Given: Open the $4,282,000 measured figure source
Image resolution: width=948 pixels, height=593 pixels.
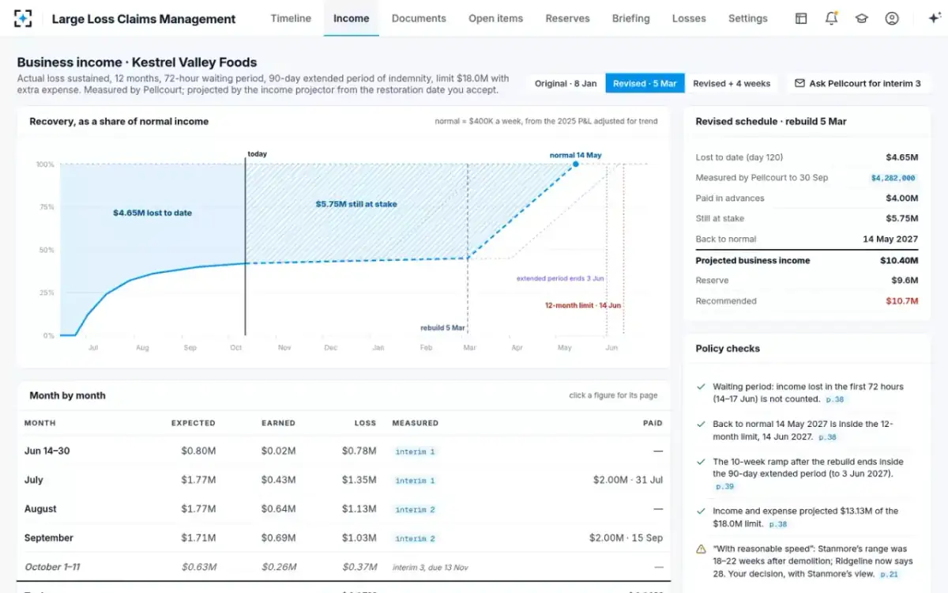Looking at the screenshot, I should pos(893,178).
